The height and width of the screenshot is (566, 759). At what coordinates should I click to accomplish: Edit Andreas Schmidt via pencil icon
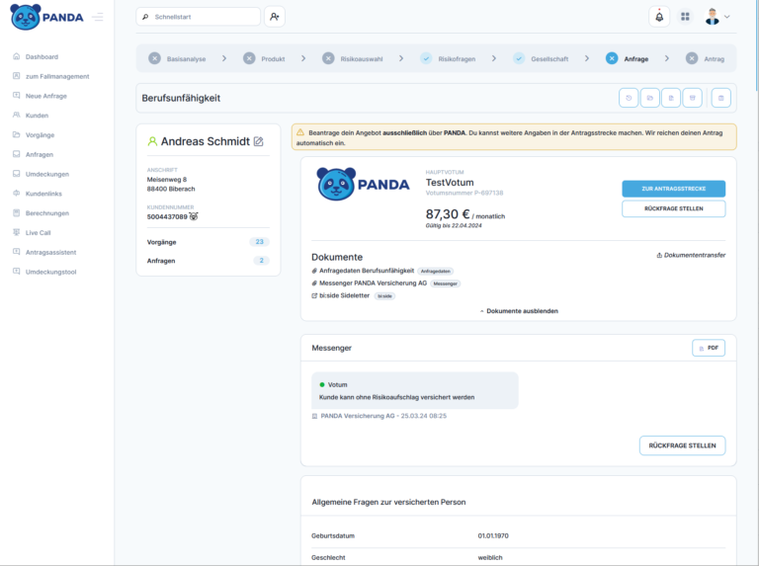[259, 141]
